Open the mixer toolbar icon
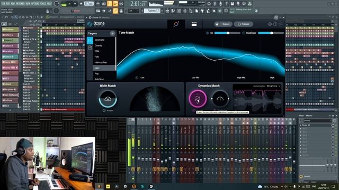Screen dimensions: 339x190 click(x=185, y=11)
